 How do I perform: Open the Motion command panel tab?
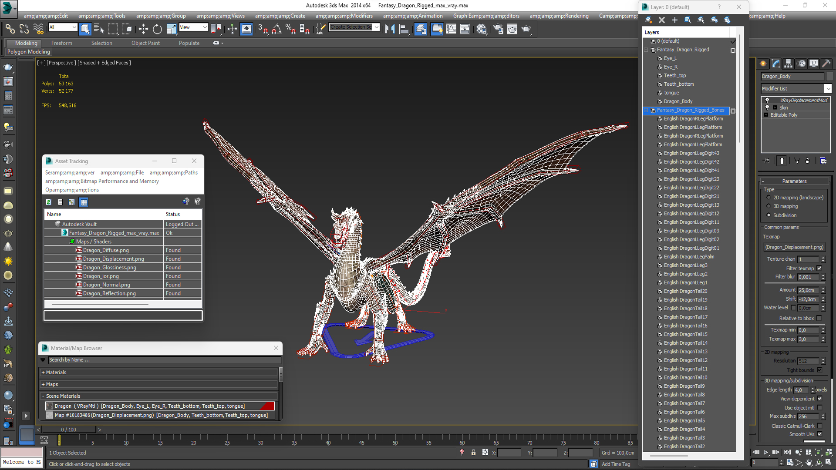802,64
